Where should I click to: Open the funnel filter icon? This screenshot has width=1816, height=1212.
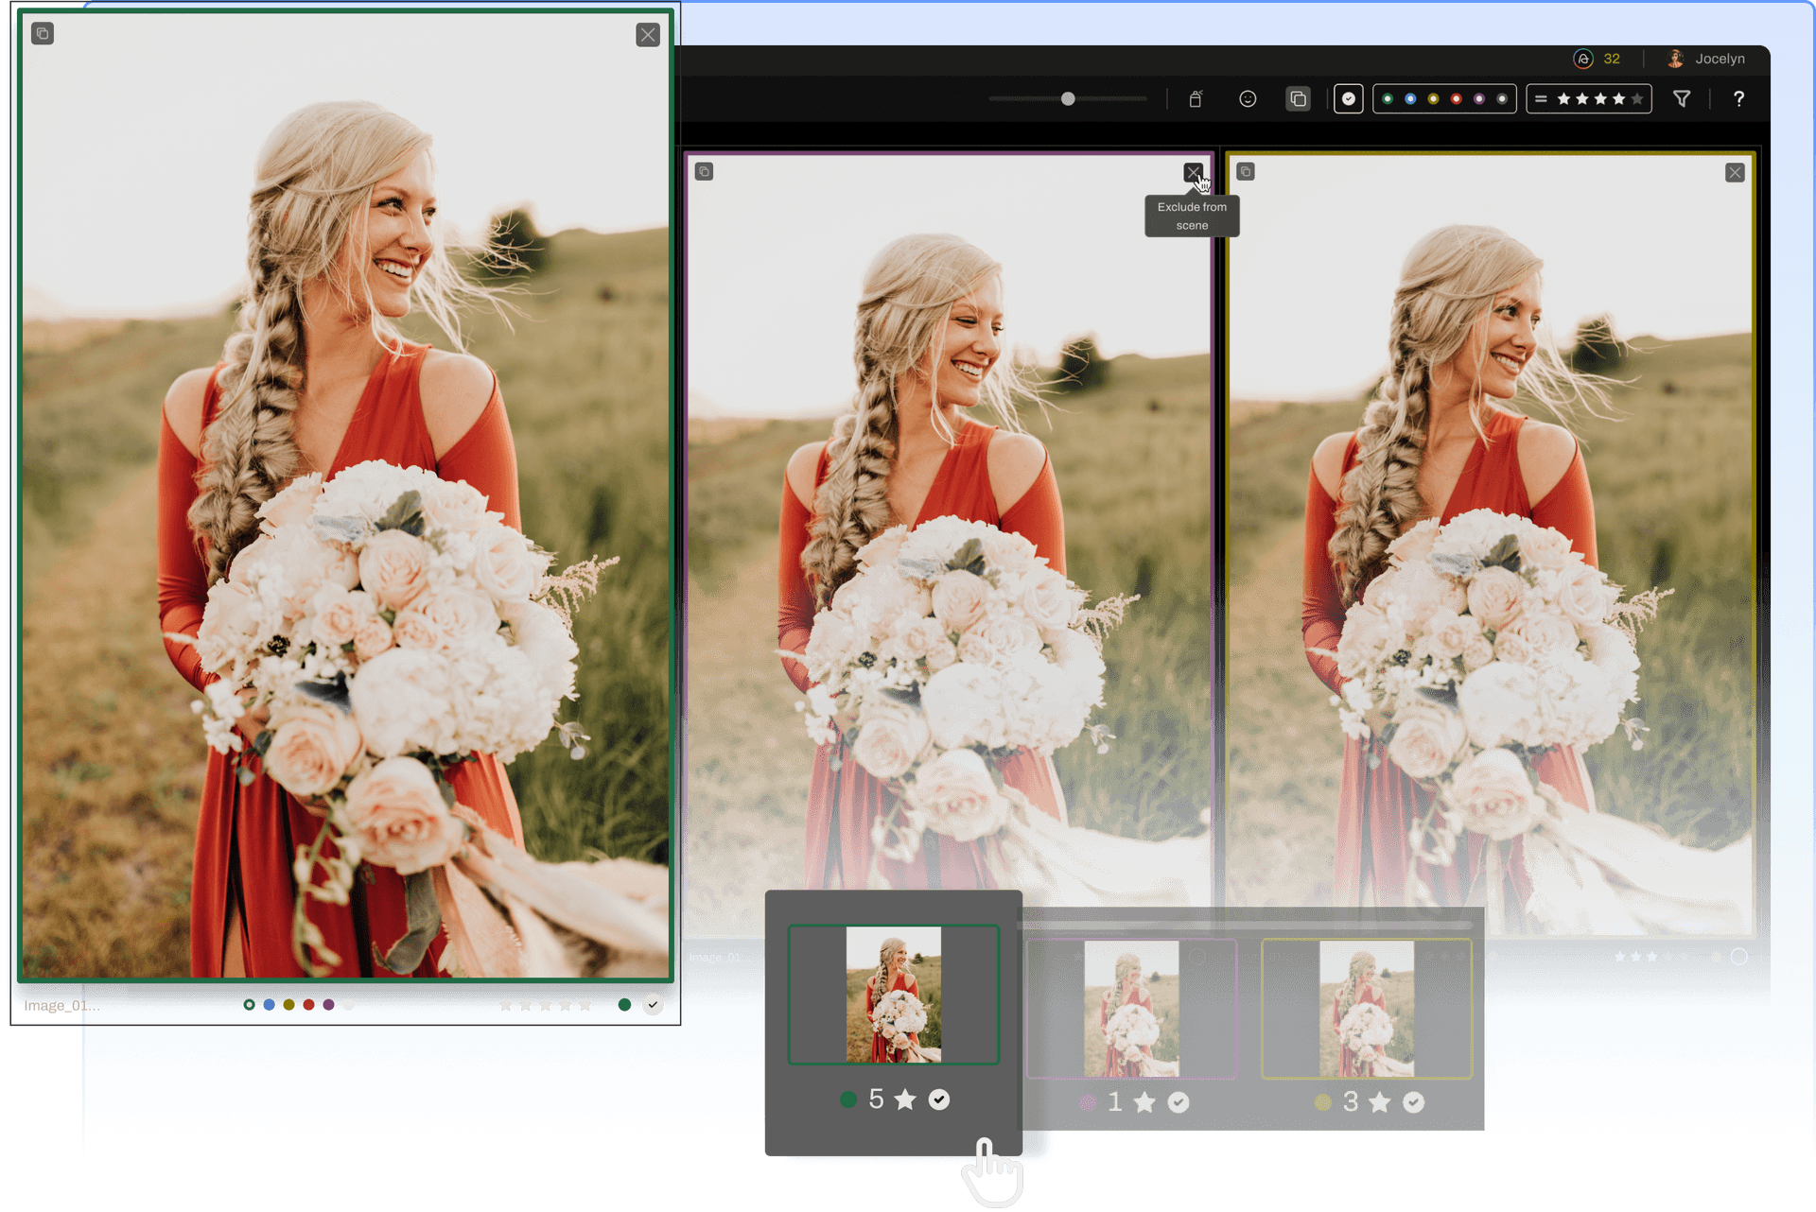1682,99
